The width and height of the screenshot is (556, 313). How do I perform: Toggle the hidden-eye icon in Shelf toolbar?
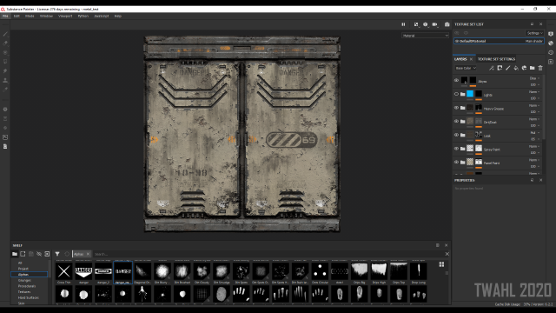pos(39,254)
